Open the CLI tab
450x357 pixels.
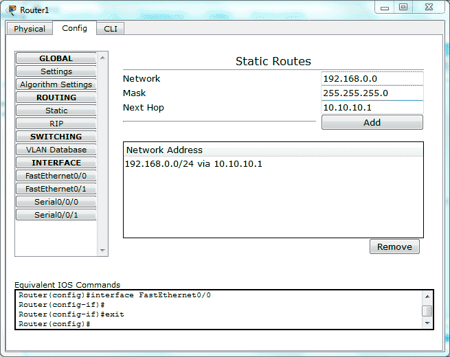(110, 29)
